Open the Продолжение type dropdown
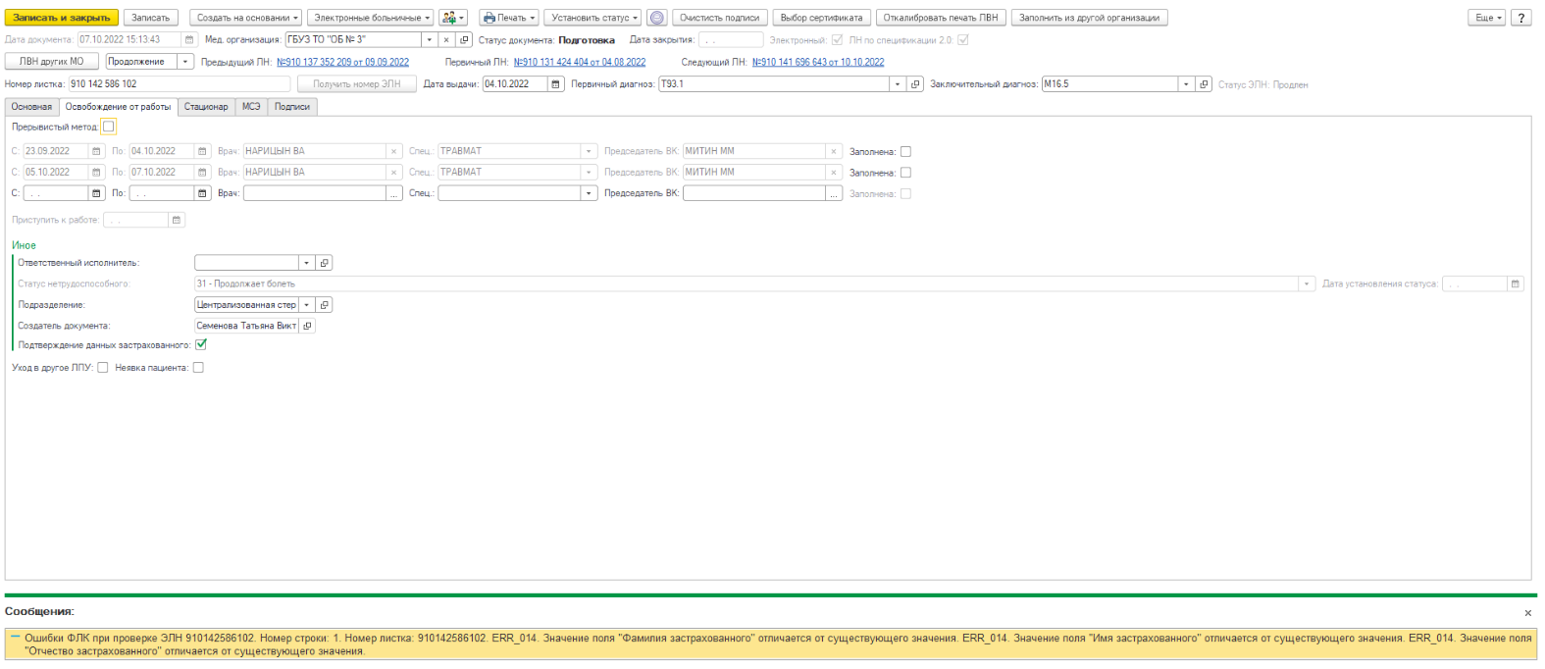The width and height of the screenshot is (1545, 669). tap(184, 62)
